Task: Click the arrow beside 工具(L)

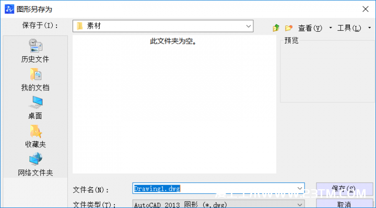Action: tap(369, 28)
